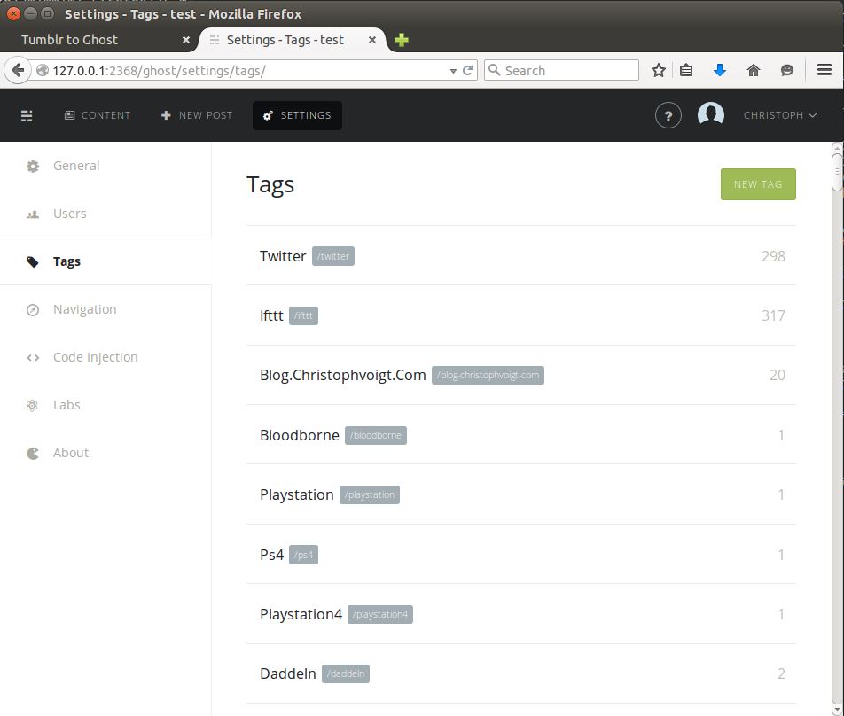The height and width of the screenshot is (716, 844).
Task: Click the General gear icon
Action: point(33,167)
